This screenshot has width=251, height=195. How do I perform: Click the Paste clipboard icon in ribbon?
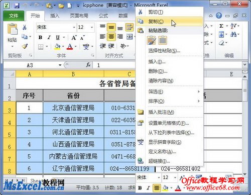click(12, 30)
